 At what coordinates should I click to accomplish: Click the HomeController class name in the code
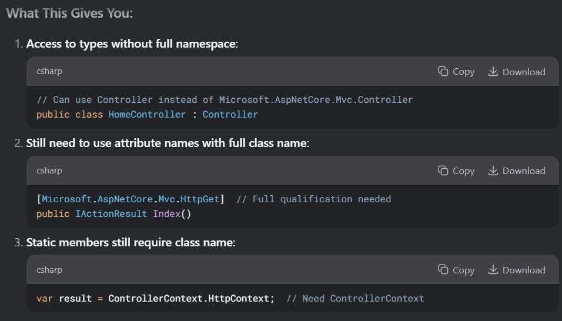point(147,115)
